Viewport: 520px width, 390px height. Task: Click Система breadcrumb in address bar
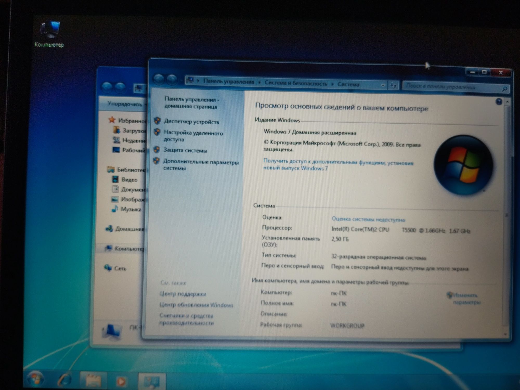(x=348, y=84)
